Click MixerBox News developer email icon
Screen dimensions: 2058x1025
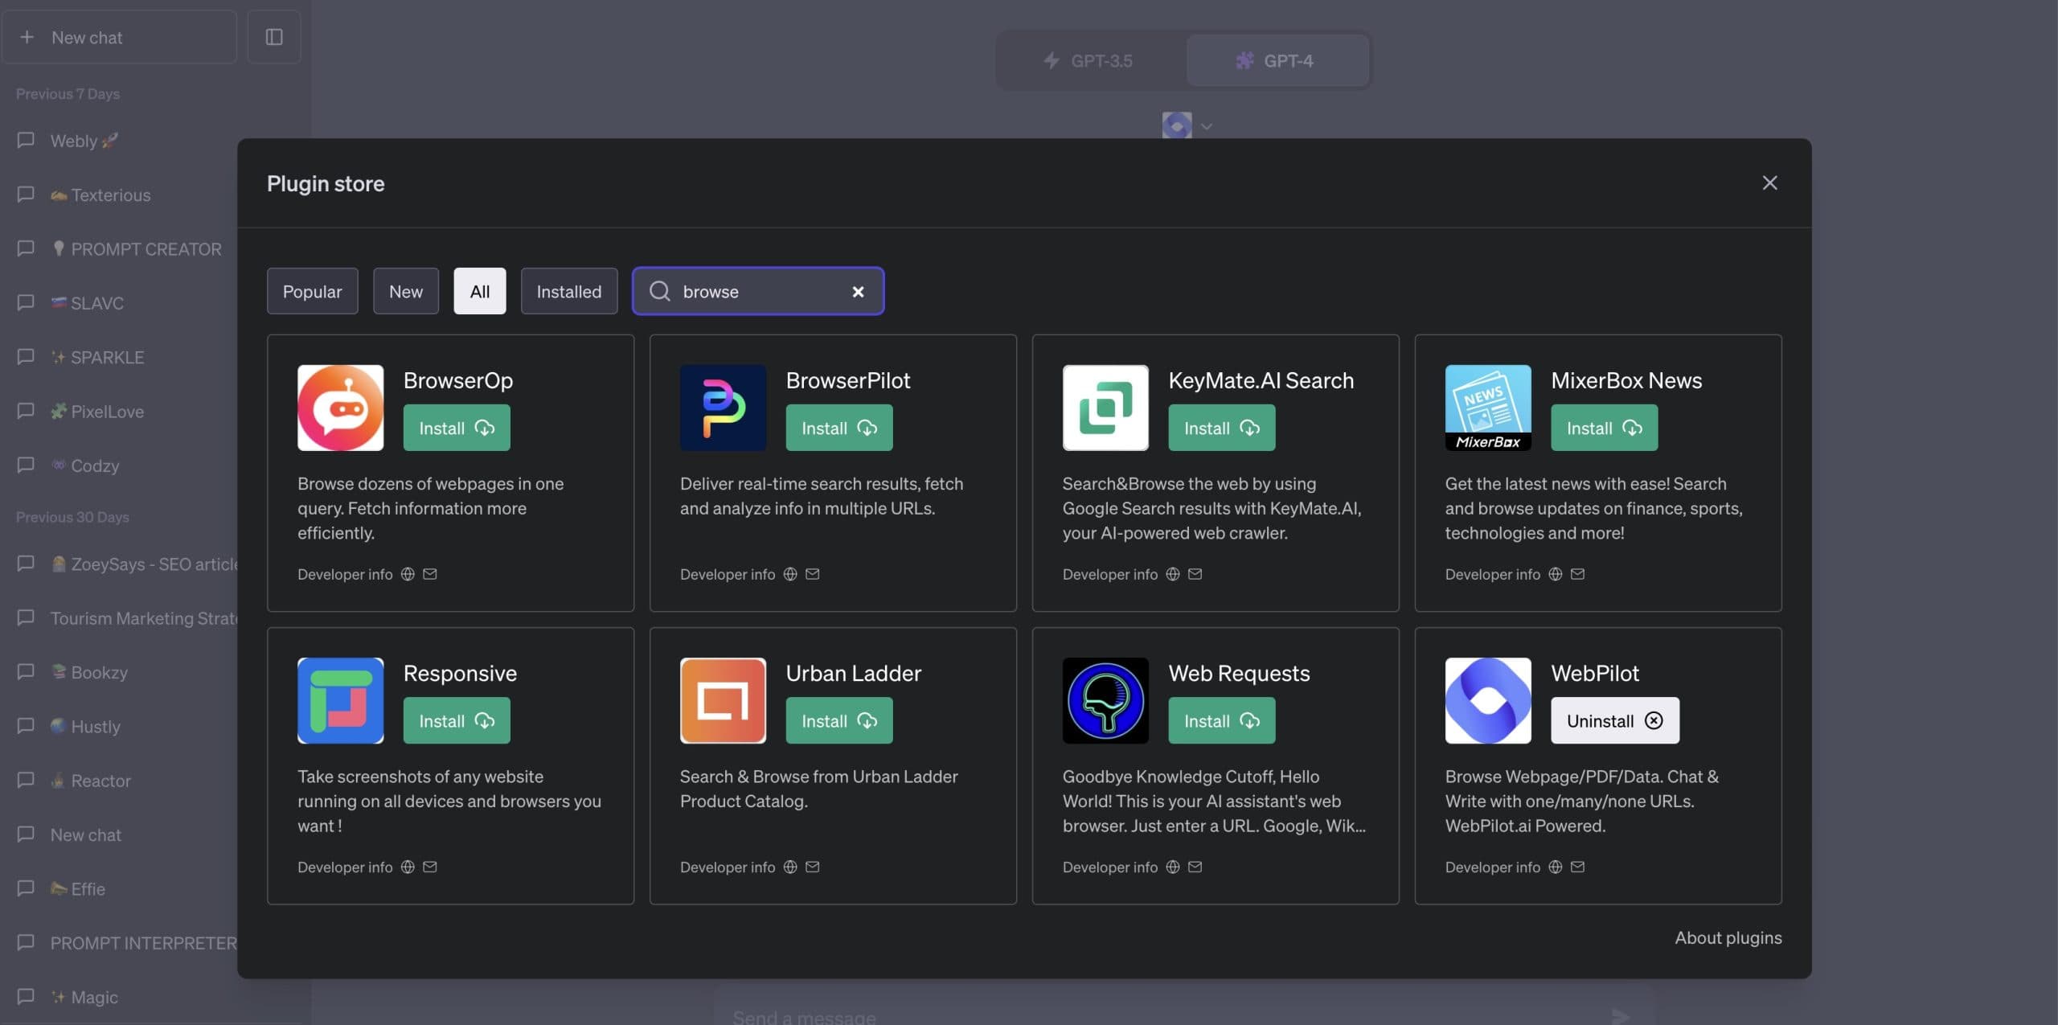1578,574
